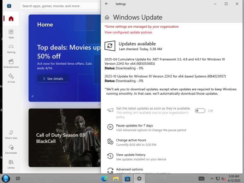Open news and interests taskbar icon
This screenshot has height=183, width=244.
(201, 179)
